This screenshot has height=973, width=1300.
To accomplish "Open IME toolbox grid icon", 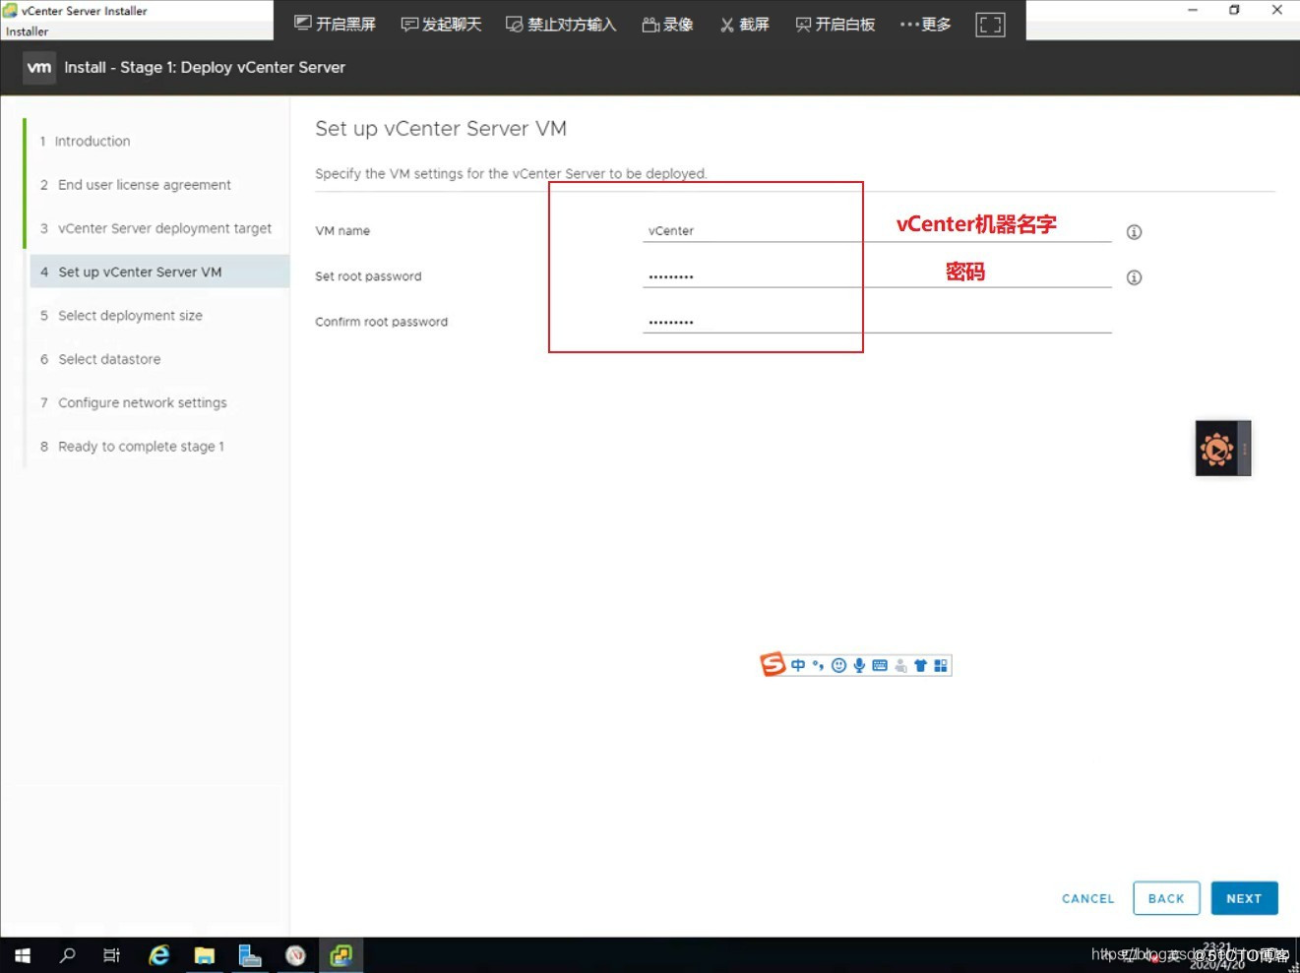I will (x=941, y=666).
